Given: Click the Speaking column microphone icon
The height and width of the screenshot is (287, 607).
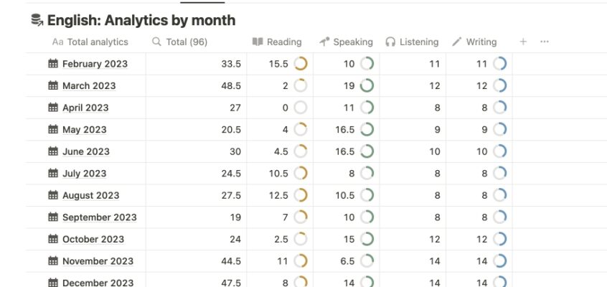Looking at the screenshot, I should (x=324, y=42).
